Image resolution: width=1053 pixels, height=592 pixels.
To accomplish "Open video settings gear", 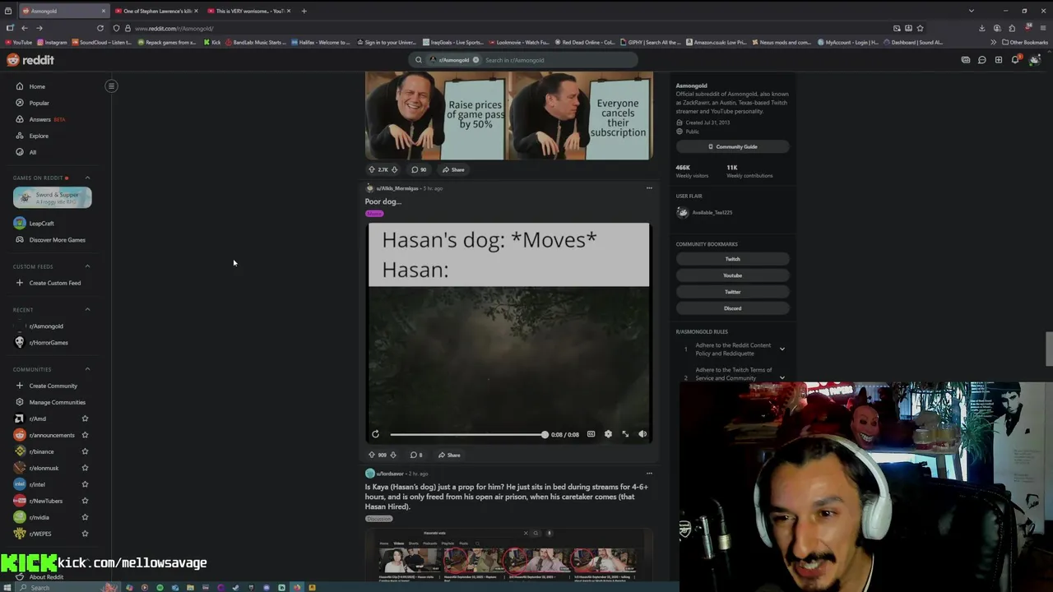I will click(x=608, y=434).
